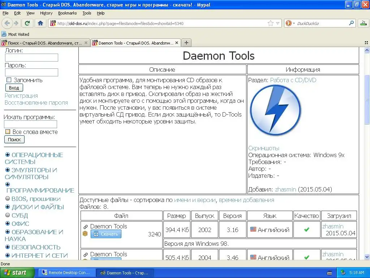Image resolution: width=370 pixels, height=278 pixels.
Task: Open the Most Visited bookmarks folder
Action: (x=16, y=34)
